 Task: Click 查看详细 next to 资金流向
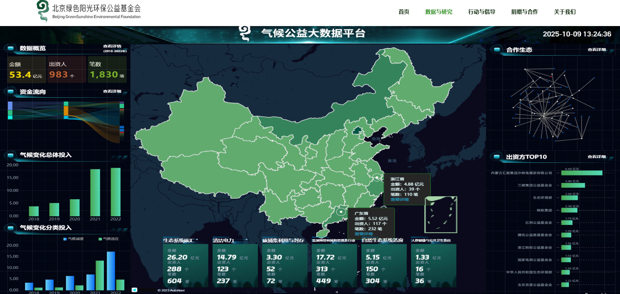point(112,91)
